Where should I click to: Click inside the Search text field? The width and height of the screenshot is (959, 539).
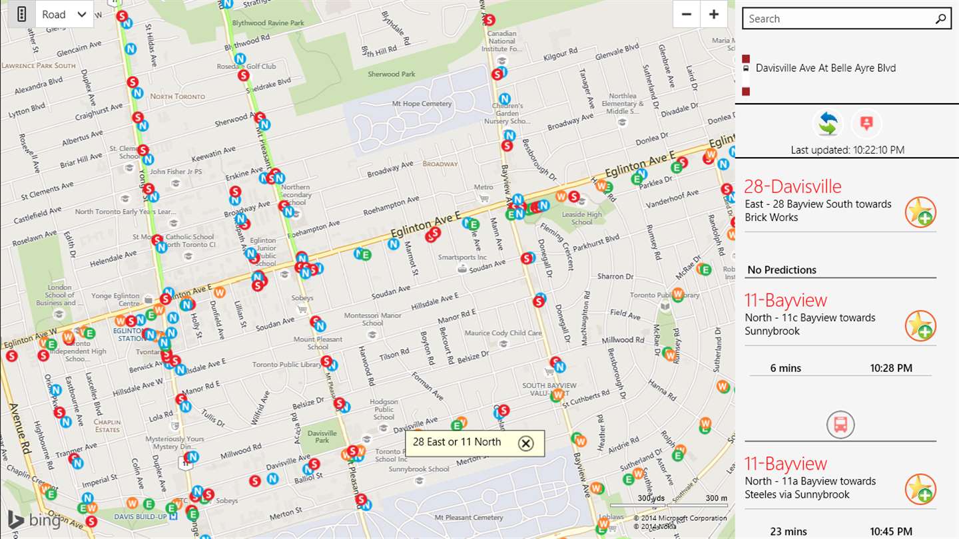pyautogui.click(x=838, y=19)
